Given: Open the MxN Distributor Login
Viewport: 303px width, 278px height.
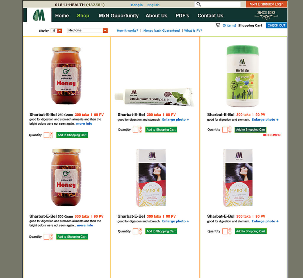Looking at the screenshot, I should [267, 4].
